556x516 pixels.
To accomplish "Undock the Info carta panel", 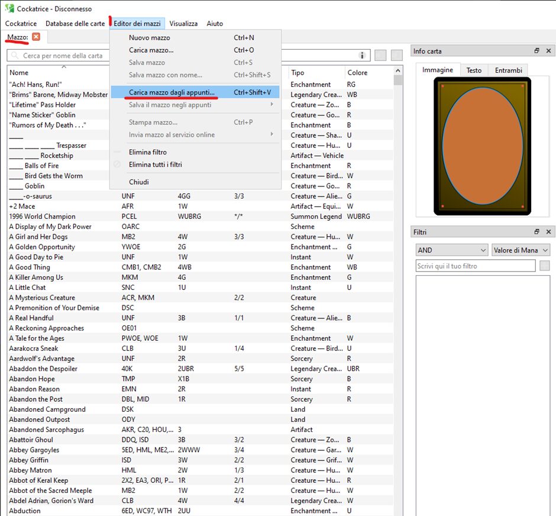I will point(536,51).
